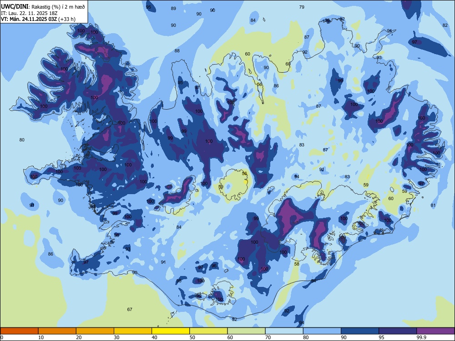This screenshot has height=341, width=455.
Task: Click the '58' value near the southeast glacier
Action: (x=297, y=264)
